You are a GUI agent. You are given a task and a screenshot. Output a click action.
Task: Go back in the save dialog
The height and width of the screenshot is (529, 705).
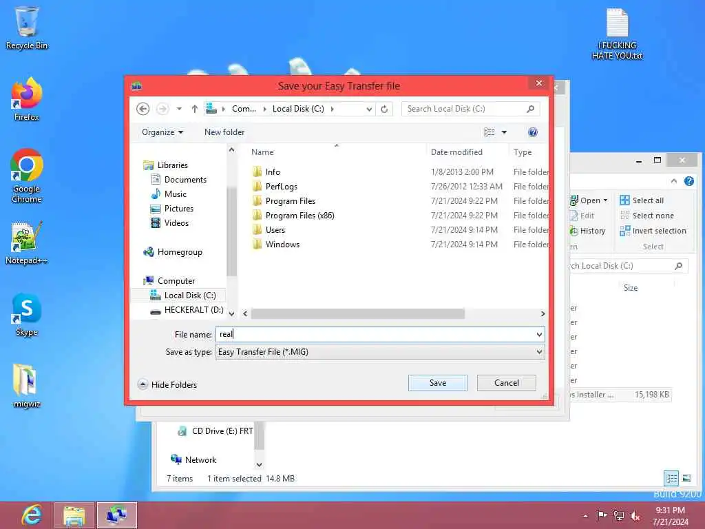pyautogui.click(x=143, y=109)
